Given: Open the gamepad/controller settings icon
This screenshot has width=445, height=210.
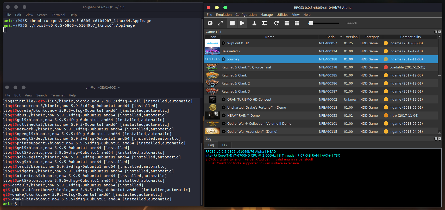Looking at the screenshot, I should [x=254, y=23].
